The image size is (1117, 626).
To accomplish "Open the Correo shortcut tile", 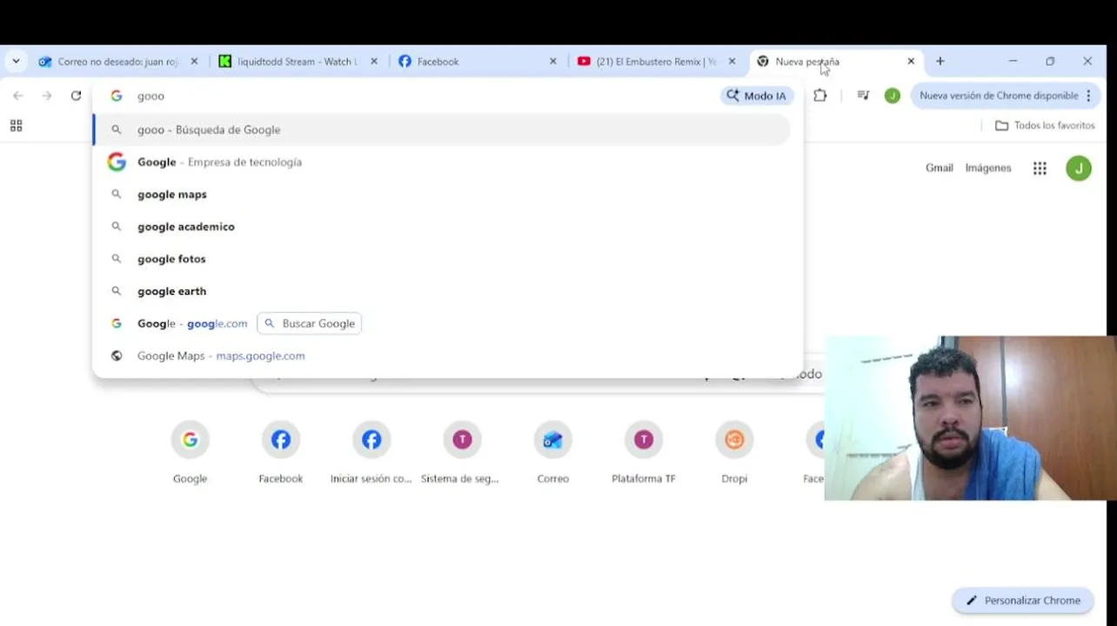I will tap(552, 452).
